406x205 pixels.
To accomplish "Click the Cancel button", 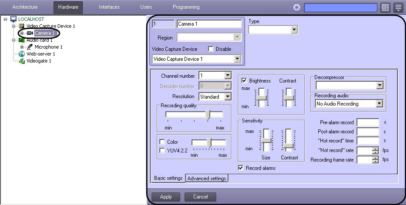I will coord(200,197).
